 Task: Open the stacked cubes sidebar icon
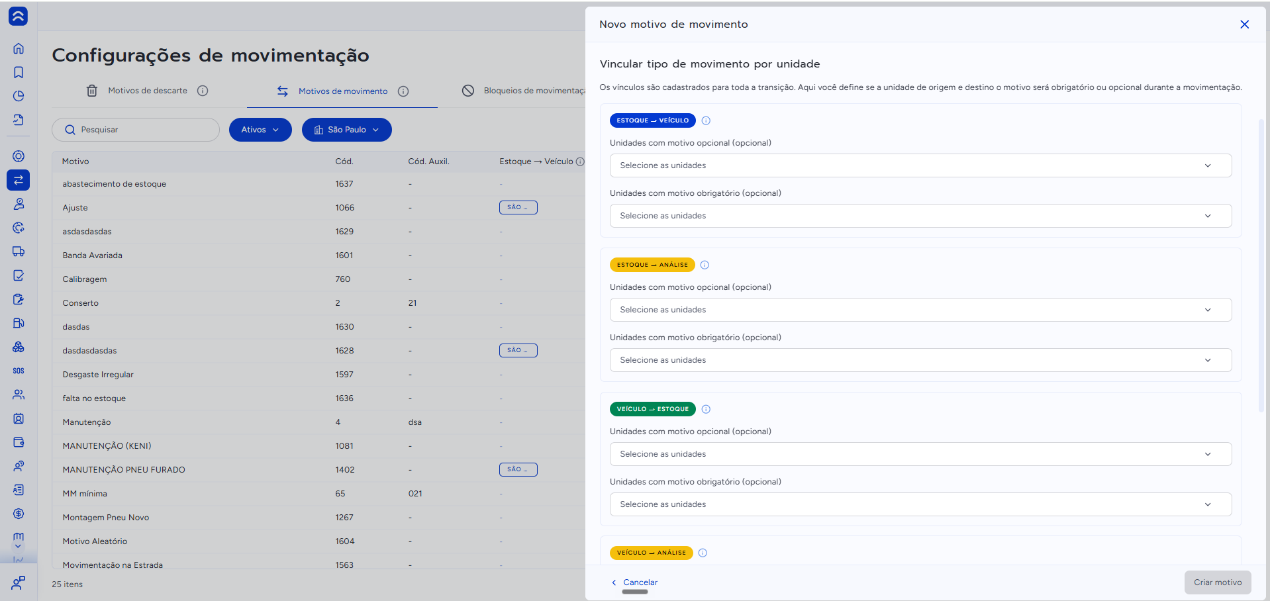click(x=19, y=347)
